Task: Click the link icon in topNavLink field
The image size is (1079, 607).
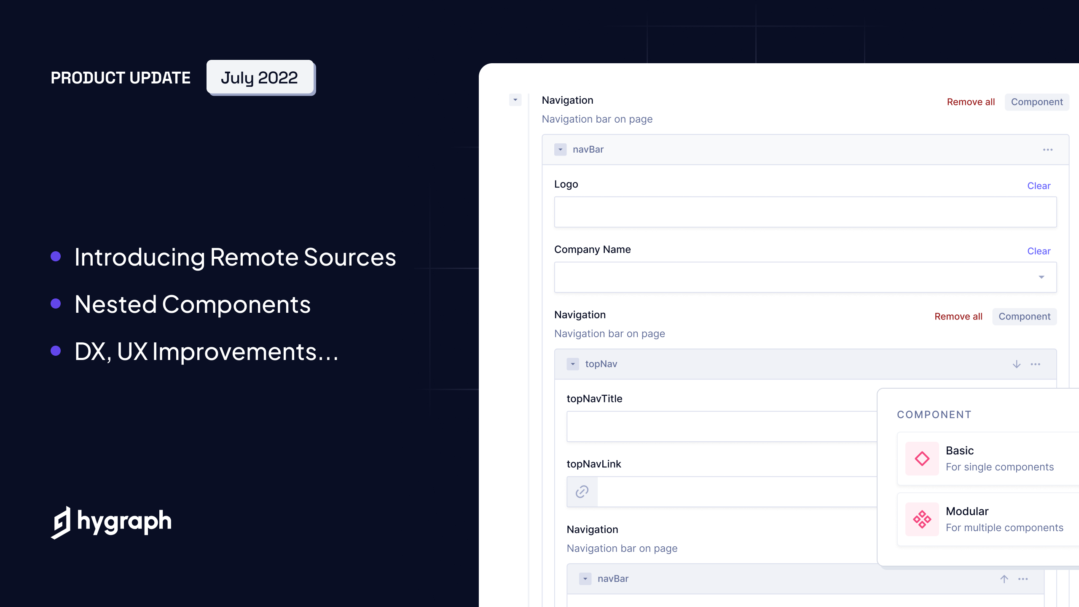Action: [x=582, y=492]
